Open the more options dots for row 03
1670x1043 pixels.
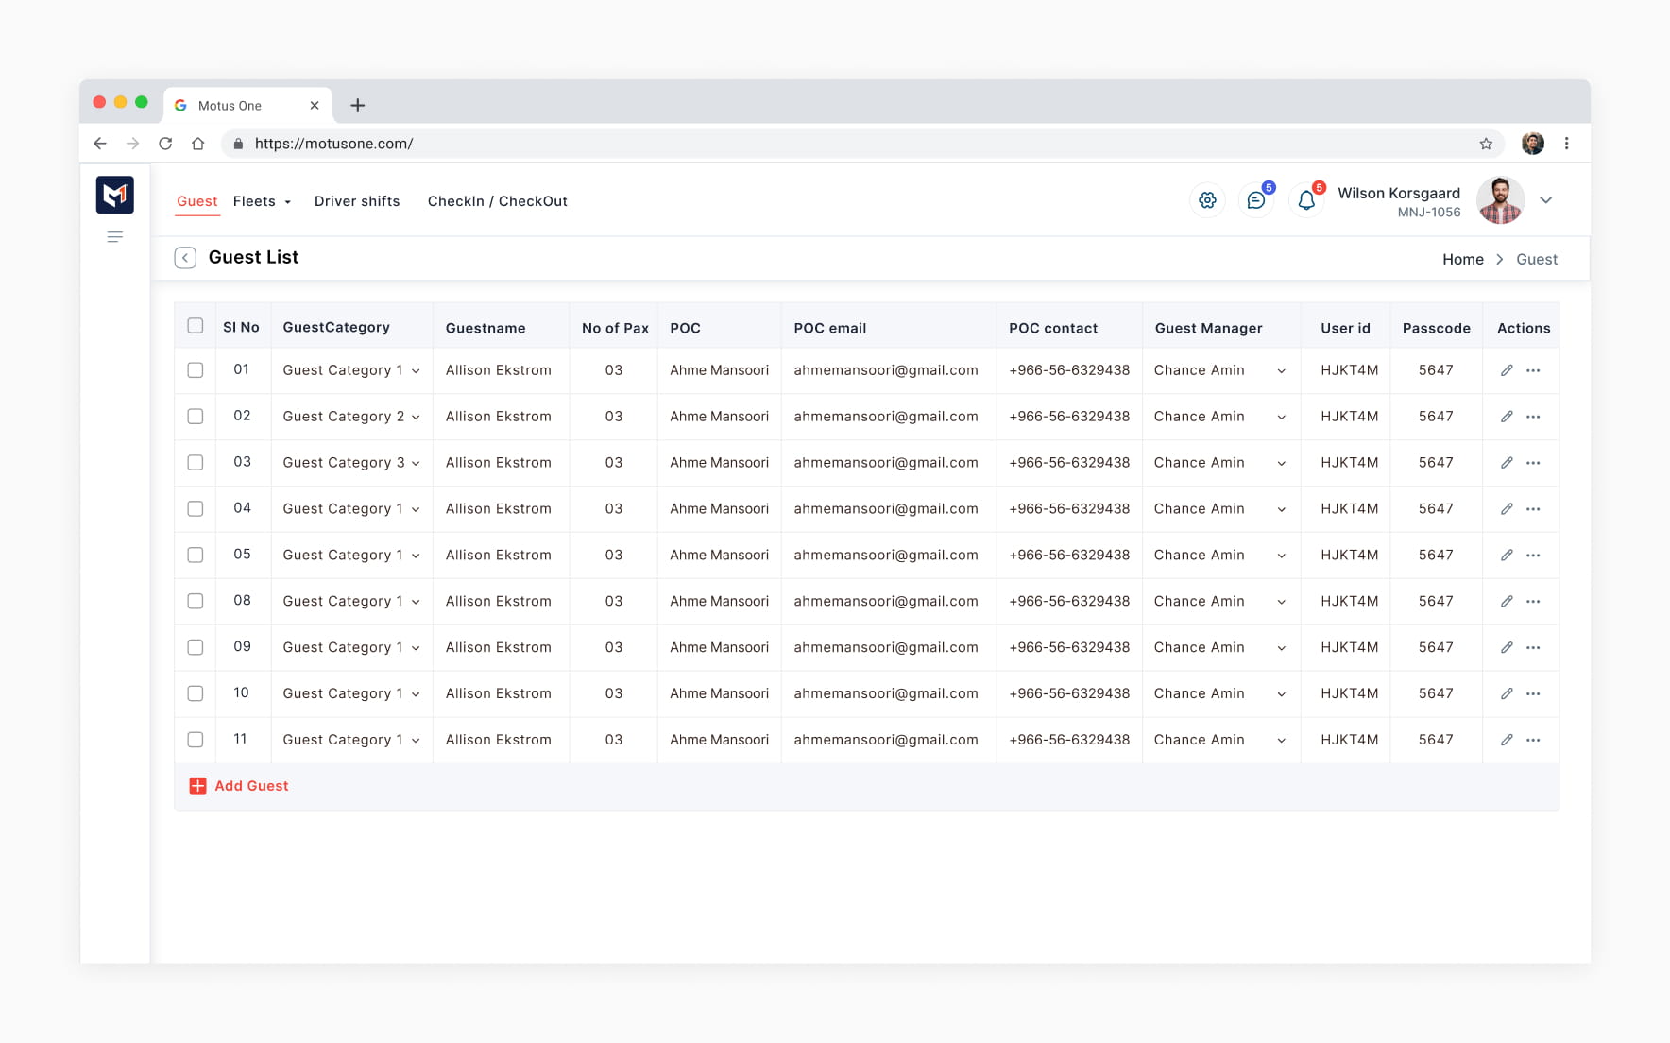click(1533, 463)
